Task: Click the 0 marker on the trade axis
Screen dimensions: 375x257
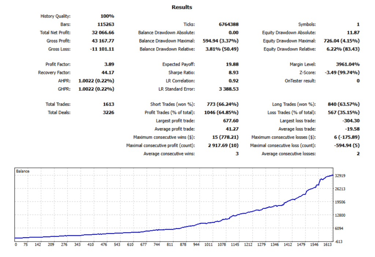Action: pyautogui.click(x=16, y=245)
